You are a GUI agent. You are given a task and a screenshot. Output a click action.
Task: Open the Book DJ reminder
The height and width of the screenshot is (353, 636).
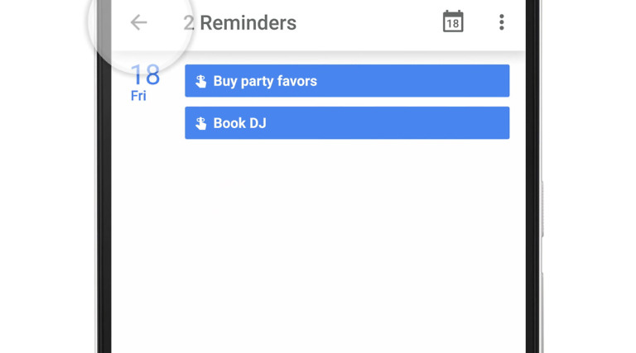click(x=347, y=123)
